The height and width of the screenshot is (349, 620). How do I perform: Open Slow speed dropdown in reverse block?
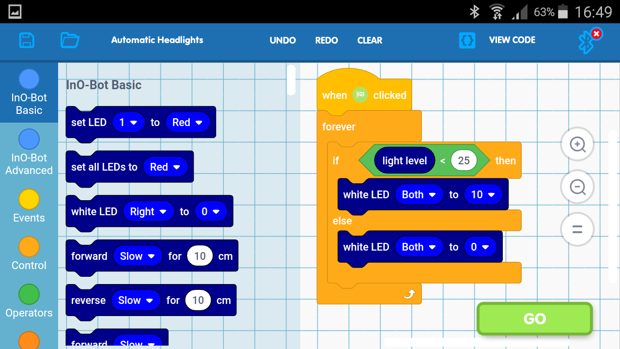click(x=136, y=300)
